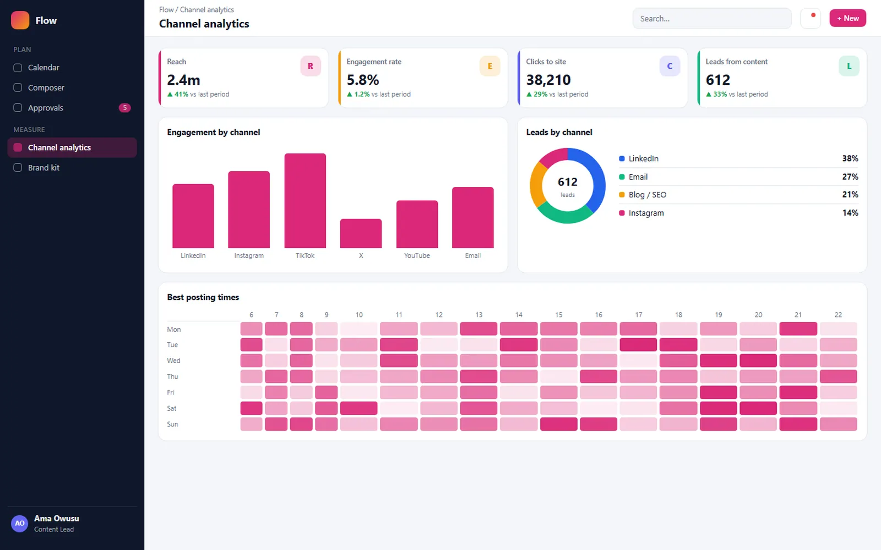Click the AO user avatar
Viewport: 881px width, 550px height.
tap(20, 523)
